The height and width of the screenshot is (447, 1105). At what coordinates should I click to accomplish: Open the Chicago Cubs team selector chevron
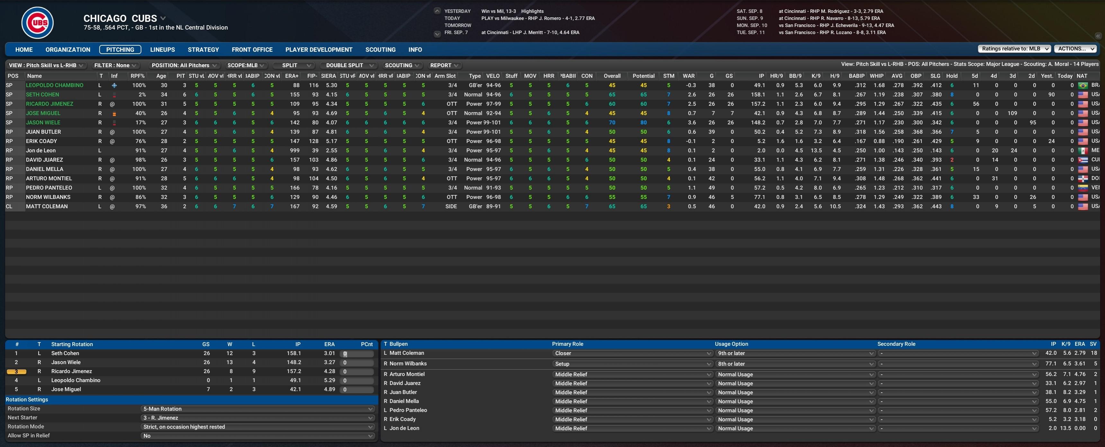coord(163,18)
